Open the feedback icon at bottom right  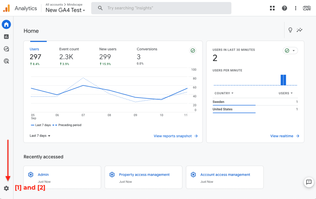[309, 182]
